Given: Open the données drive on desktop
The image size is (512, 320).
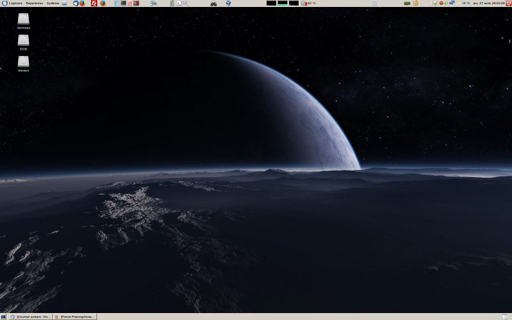Looking at the screenshot, I should [23, 21].
